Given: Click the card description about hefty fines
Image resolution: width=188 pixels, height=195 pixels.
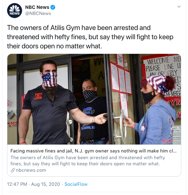Looking at the screenshot, I should click(88, 160).
